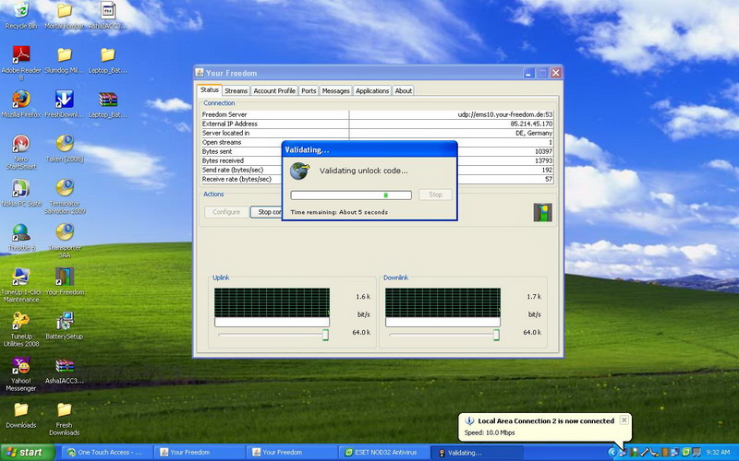
Task: Switch to the Streams tab
Action: click(236, 90)
